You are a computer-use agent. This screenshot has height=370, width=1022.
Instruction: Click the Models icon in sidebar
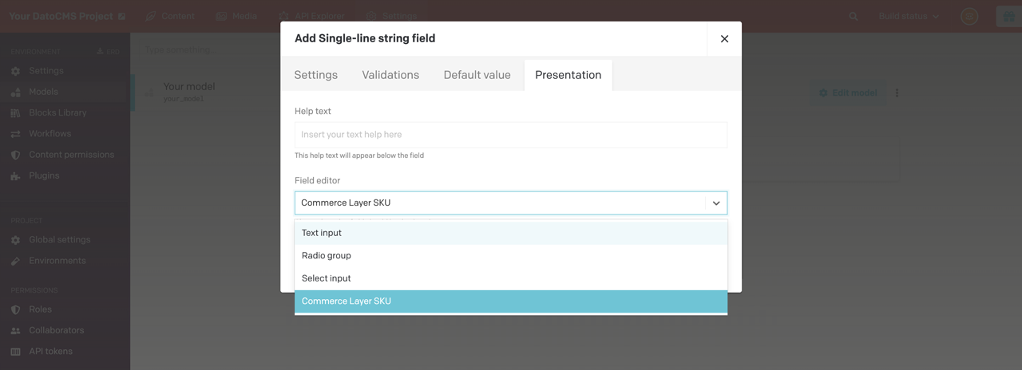point(15,92)
